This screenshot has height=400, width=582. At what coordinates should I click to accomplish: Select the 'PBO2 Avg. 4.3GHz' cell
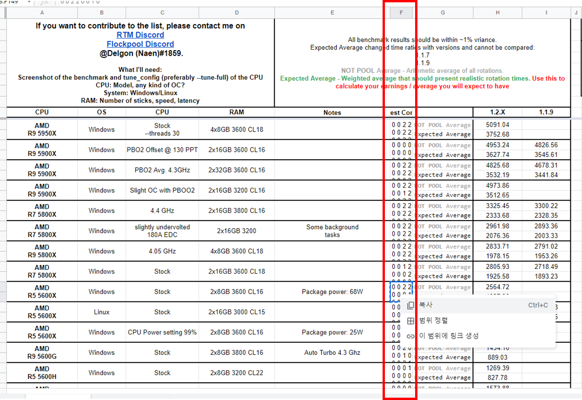(162, 170)
